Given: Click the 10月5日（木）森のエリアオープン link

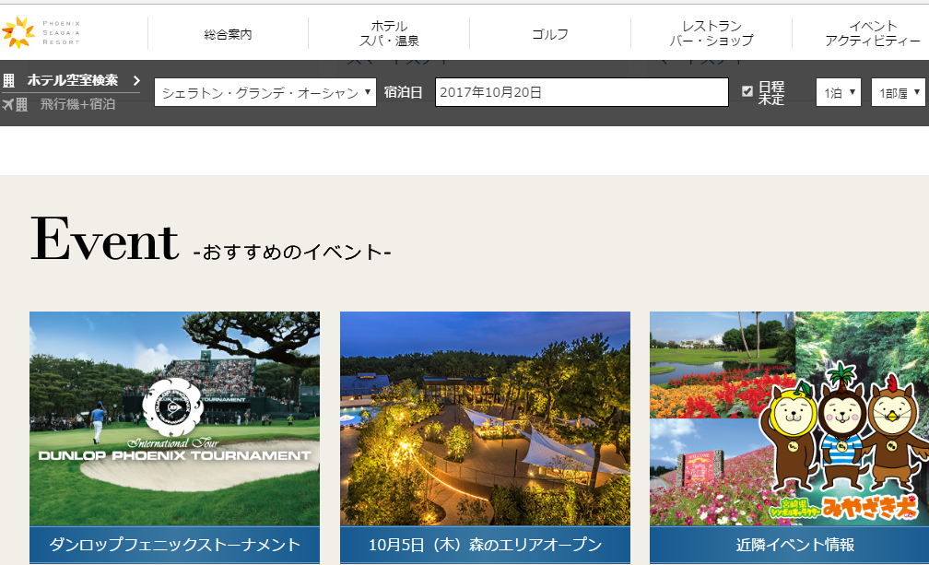Looking at the screenshot, I should click(x=485, y=545).
